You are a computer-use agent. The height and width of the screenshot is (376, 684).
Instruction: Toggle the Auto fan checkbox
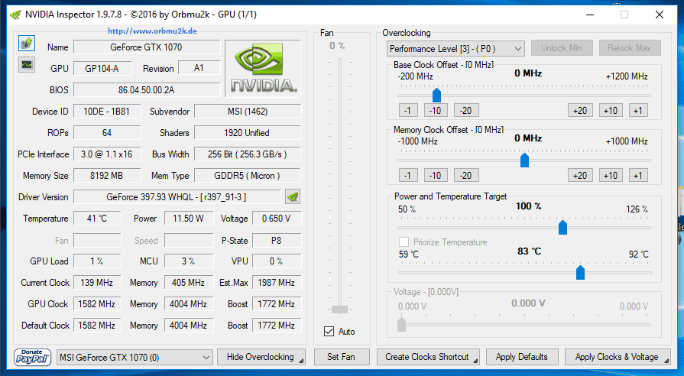coord(329,332)
